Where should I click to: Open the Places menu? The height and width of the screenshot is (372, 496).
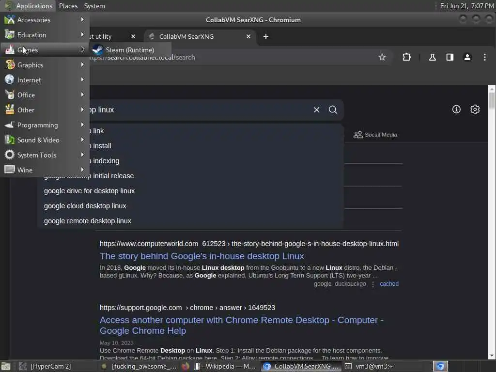[68, 6]
